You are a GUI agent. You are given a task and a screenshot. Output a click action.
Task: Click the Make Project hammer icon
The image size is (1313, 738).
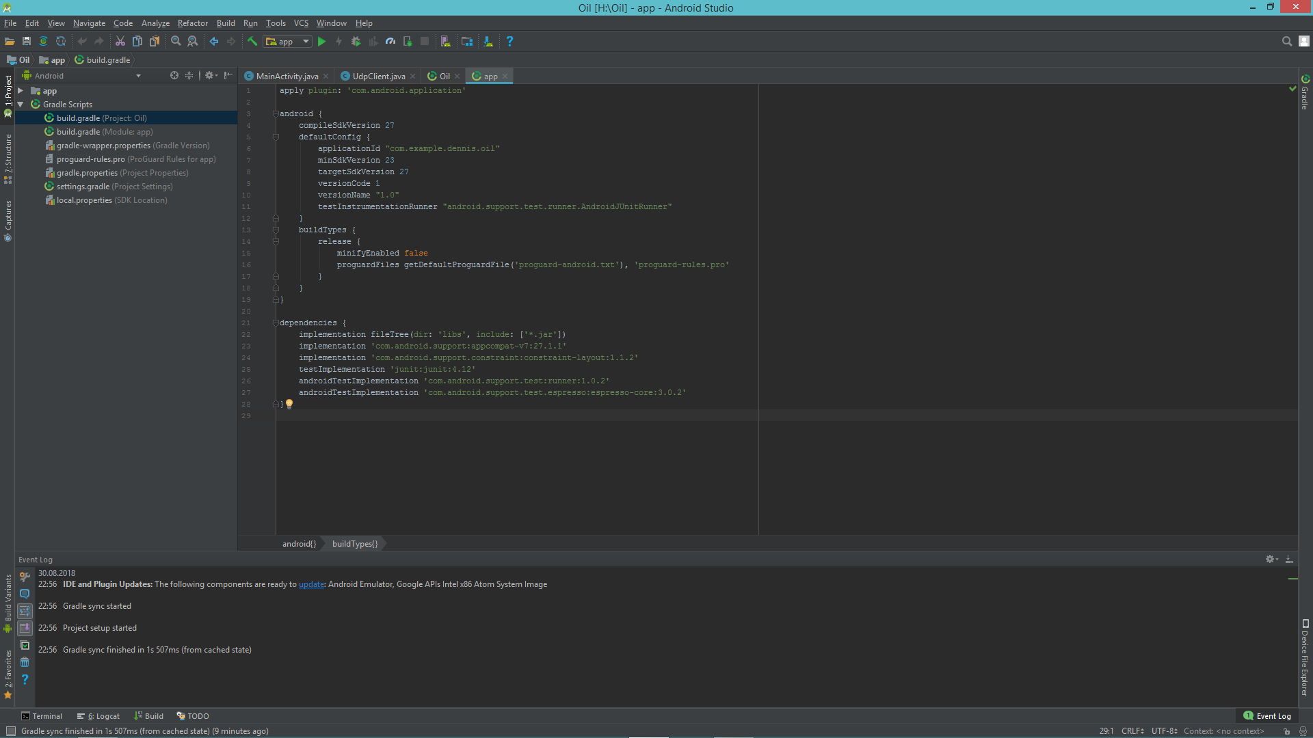point(252,42)
